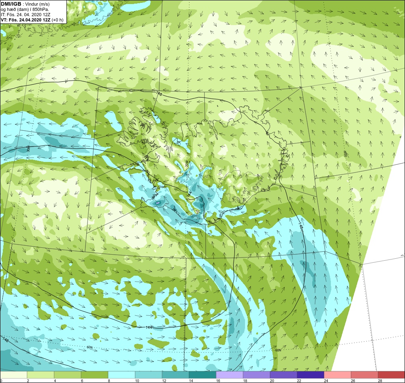Image resolution: width=405 pixels, height=383 pixels.
Task: Click the 'VT: Fös. 24.04.2020 12Z (+0 h)' line
Action: tap(32, 20)
